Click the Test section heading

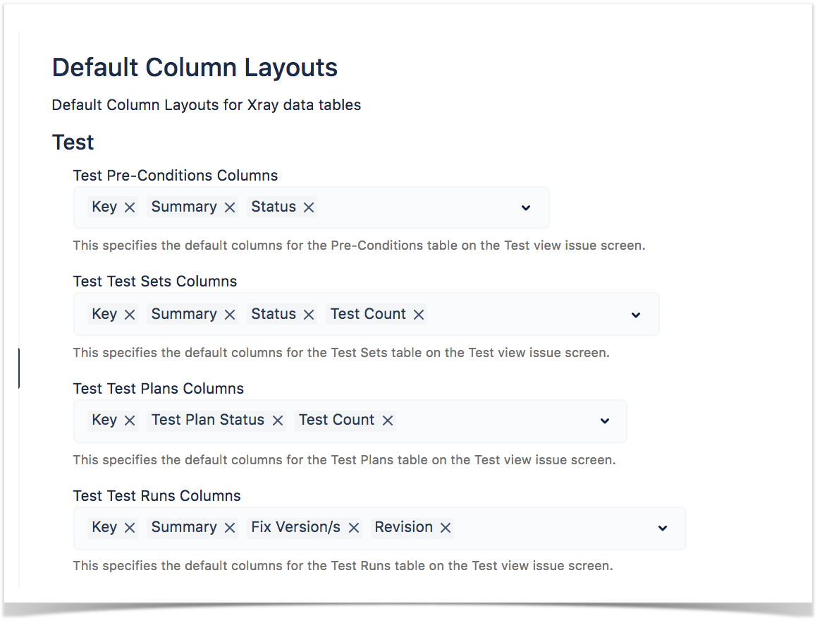pyautogui.click(x=73, y=143)
